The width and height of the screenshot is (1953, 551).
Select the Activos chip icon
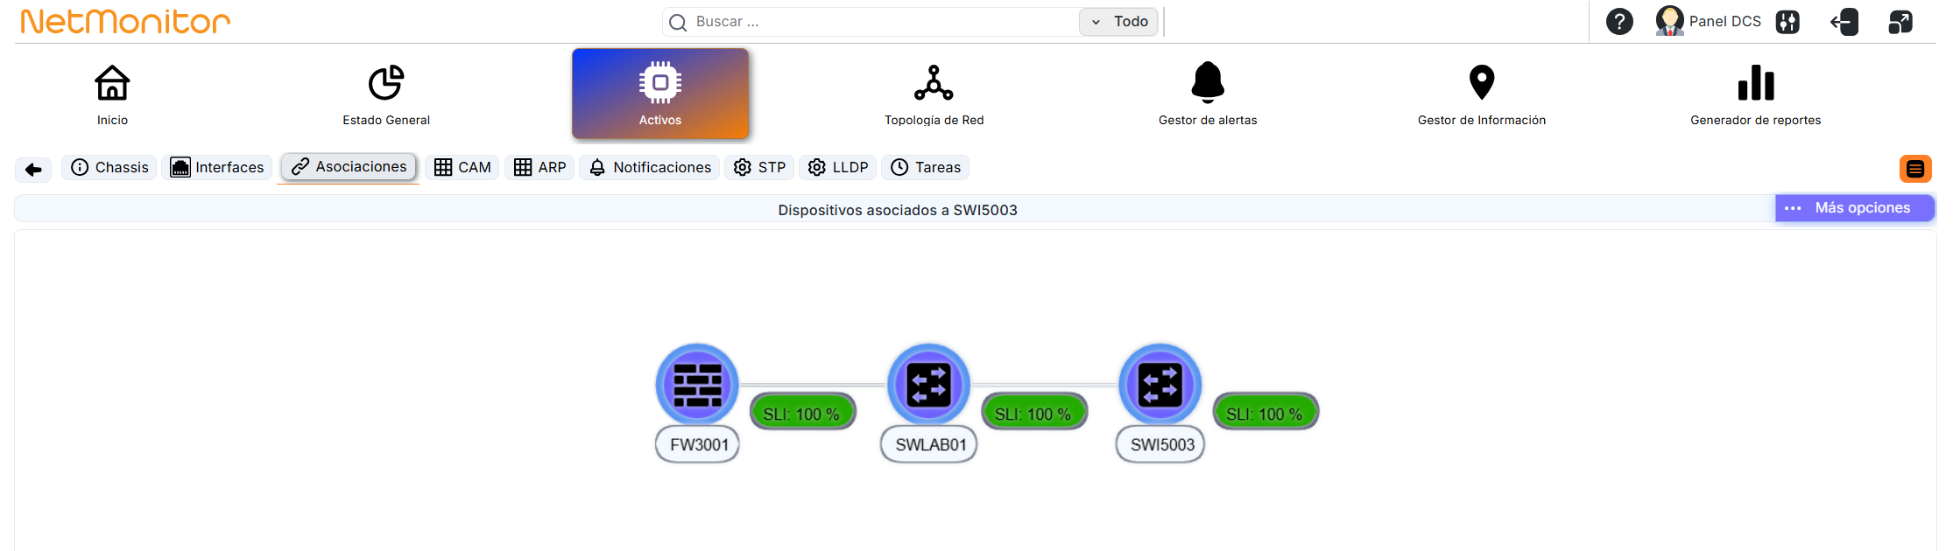[x=660, y=83]
